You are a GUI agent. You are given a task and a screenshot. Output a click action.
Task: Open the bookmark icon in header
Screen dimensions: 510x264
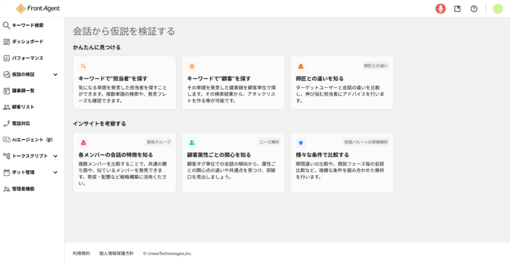(x=457, y=8)
